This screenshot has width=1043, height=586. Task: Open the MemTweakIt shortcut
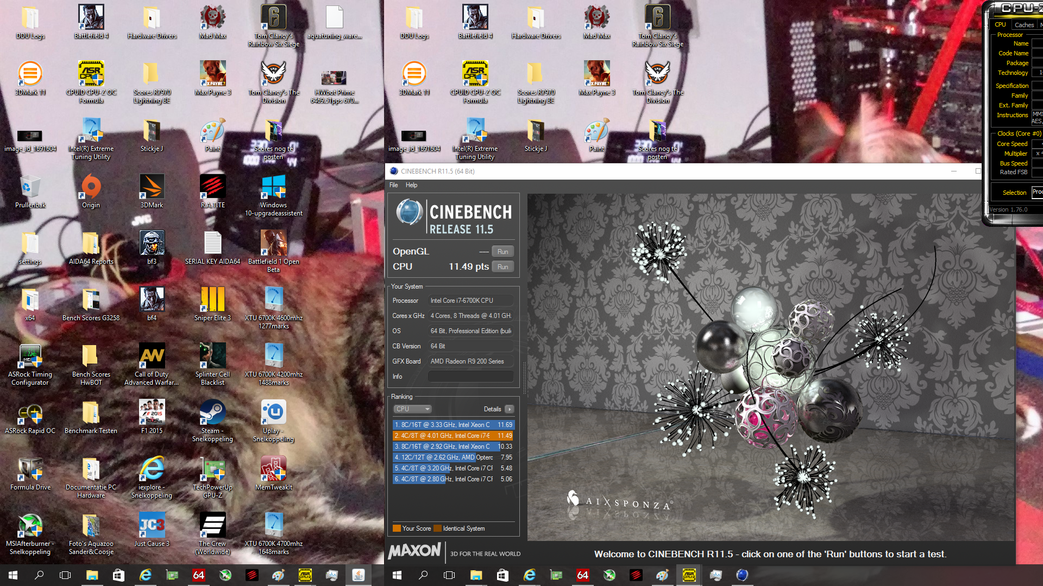pos(273,473)
